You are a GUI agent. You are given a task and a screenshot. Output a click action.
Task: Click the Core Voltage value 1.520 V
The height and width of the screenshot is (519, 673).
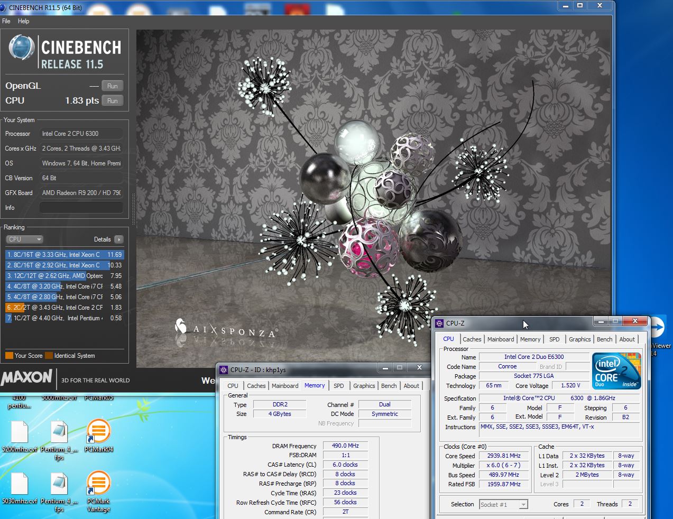(570, 385)
